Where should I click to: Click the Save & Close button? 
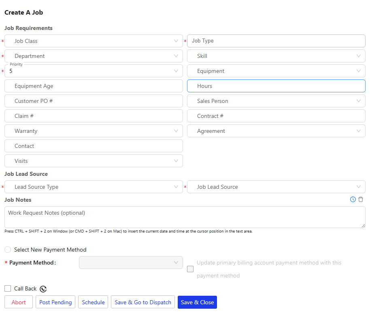coord(197,302)
